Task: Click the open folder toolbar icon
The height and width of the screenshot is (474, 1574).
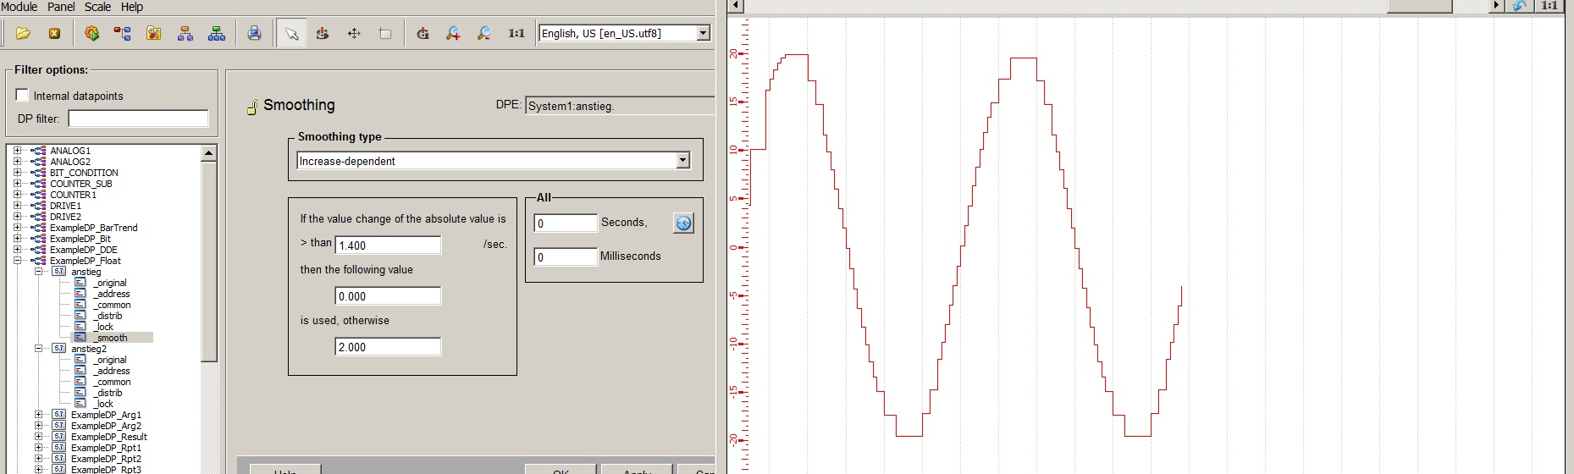Action: (x=23, y=34)
